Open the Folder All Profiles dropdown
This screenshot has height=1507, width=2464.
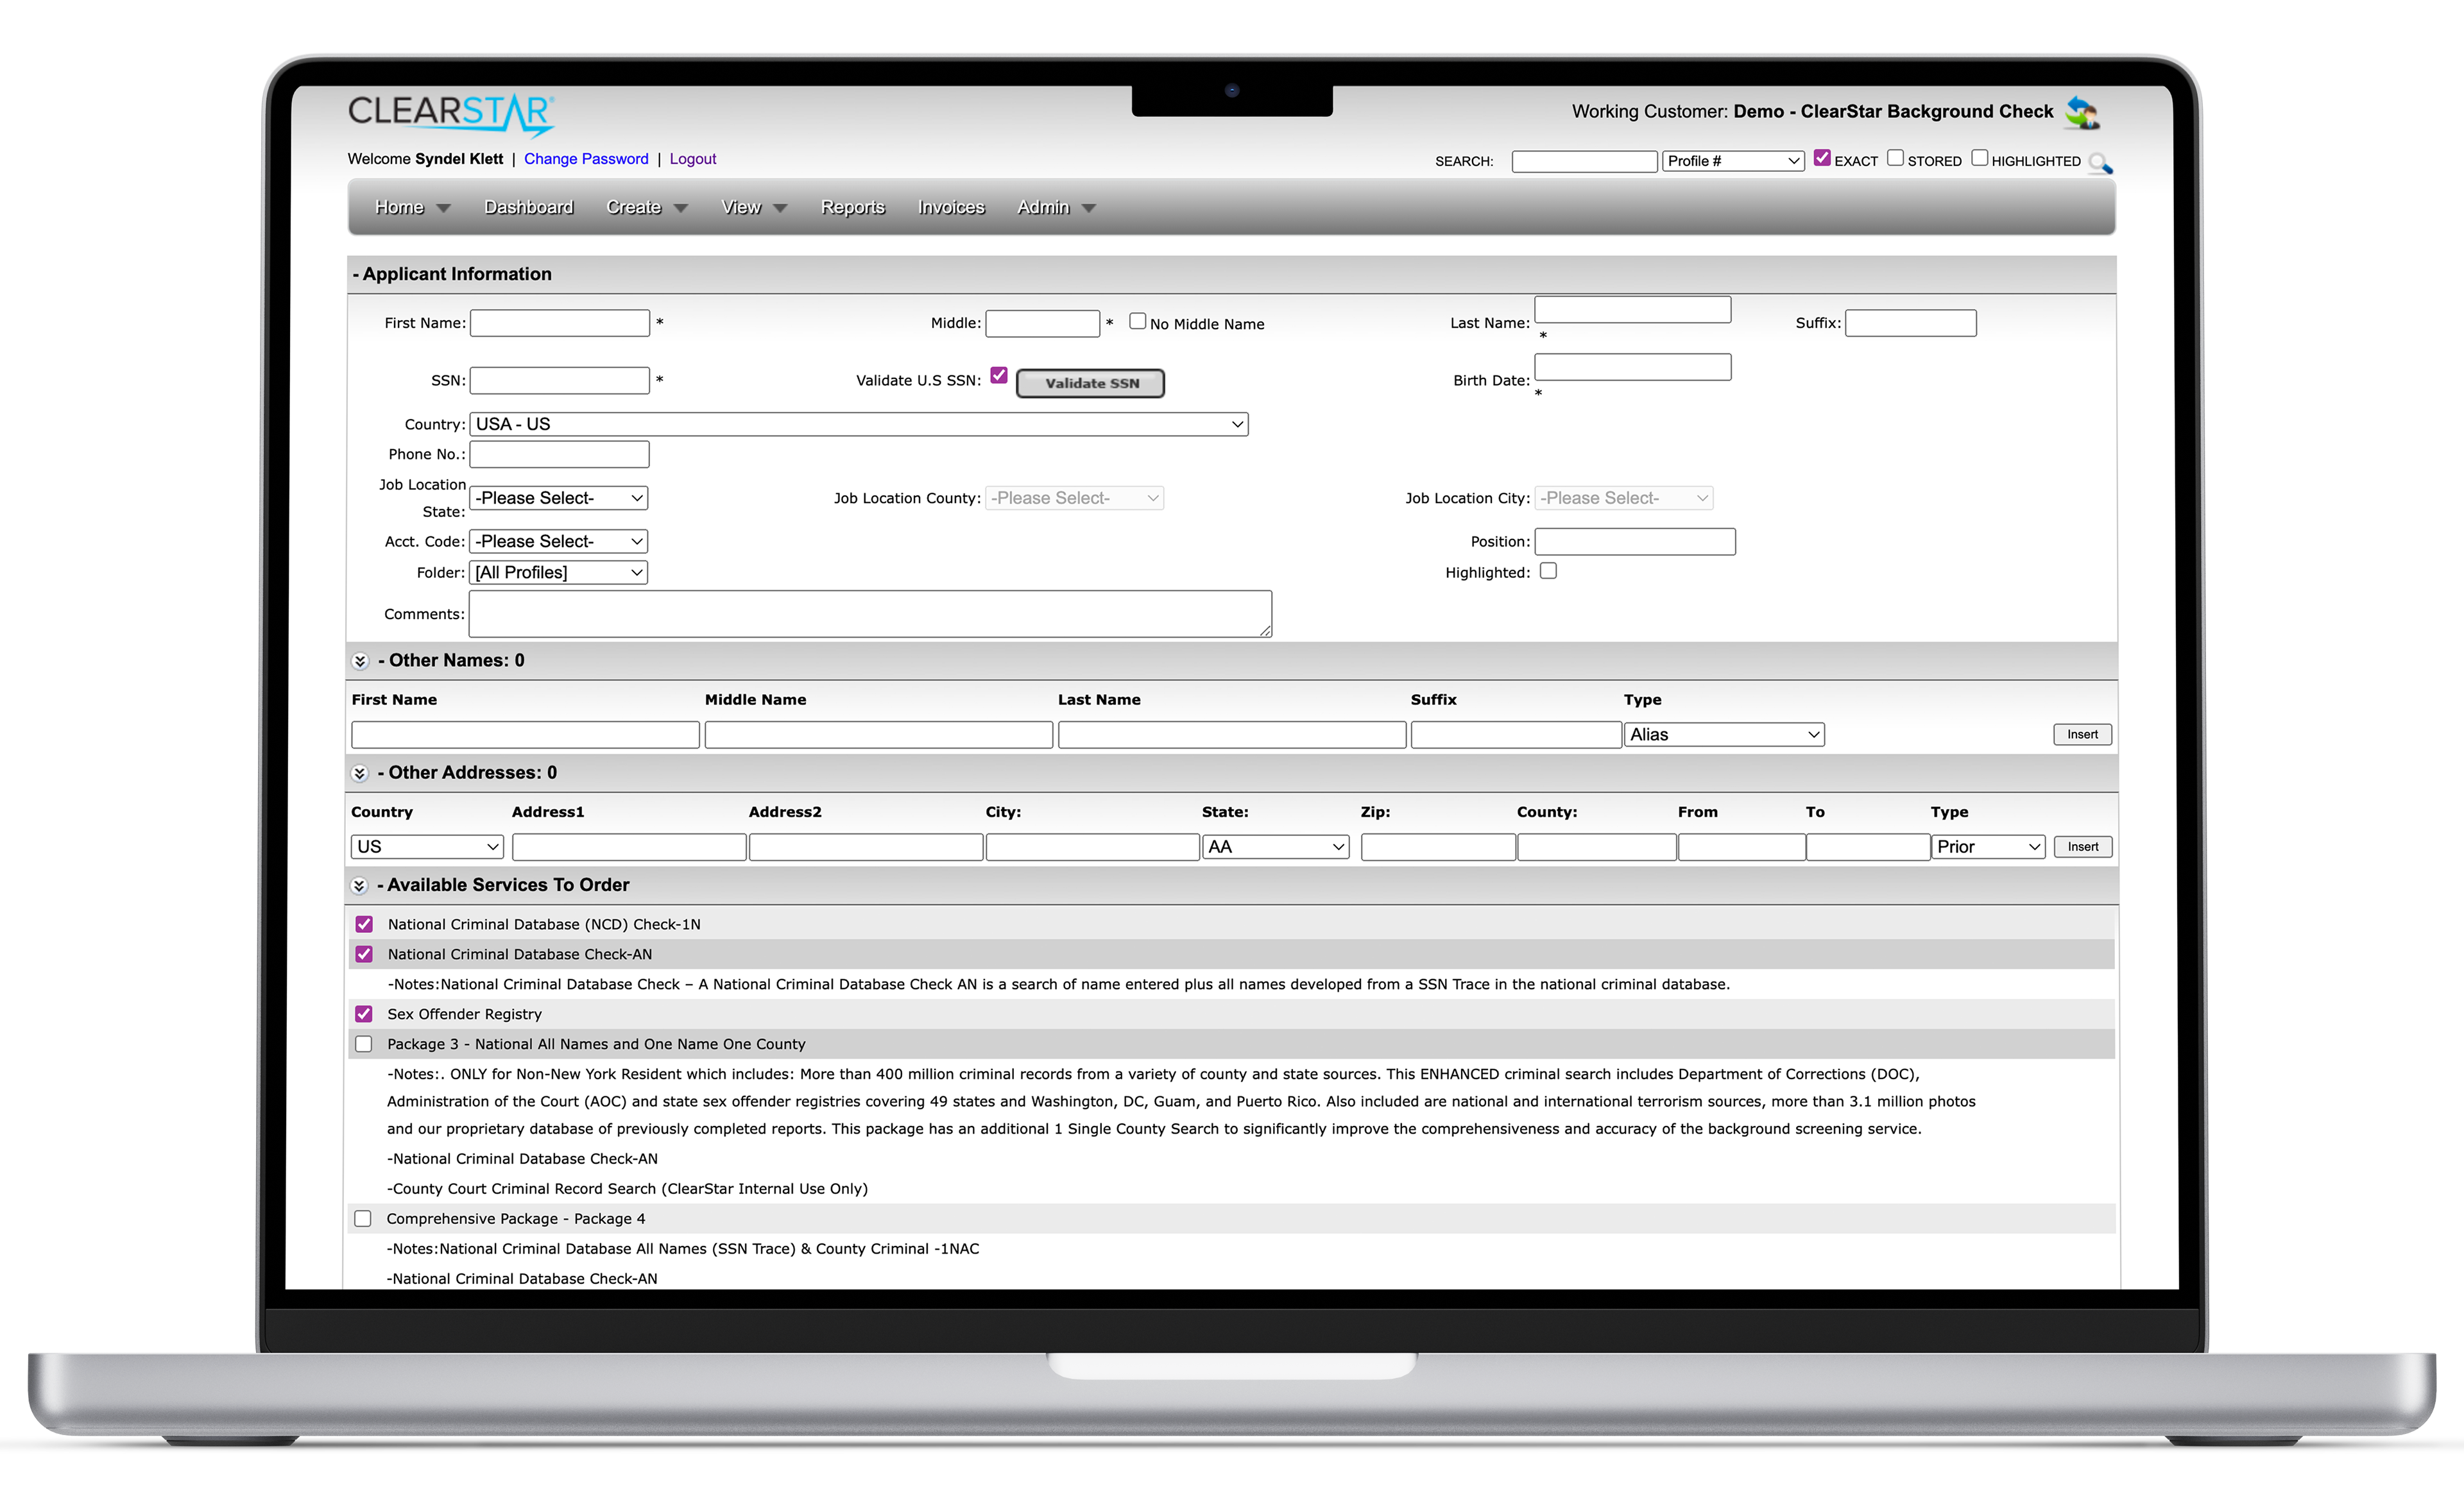click(x=558, y=572)
